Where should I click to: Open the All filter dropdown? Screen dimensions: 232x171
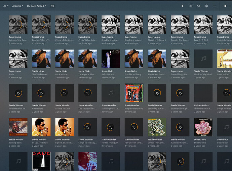(6, 6)
